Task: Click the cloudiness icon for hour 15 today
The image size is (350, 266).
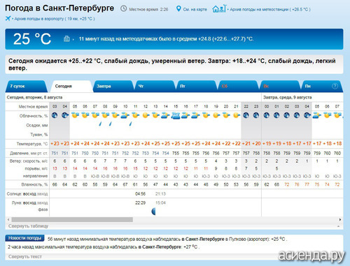Action: coord(176,115)
